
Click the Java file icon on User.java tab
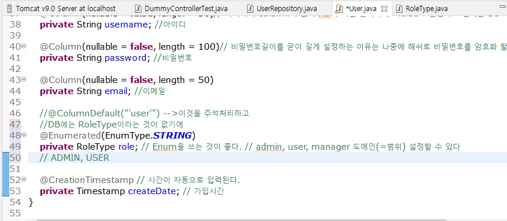point(339,8)
